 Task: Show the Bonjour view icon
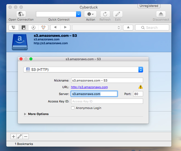[x=43, y=27]
